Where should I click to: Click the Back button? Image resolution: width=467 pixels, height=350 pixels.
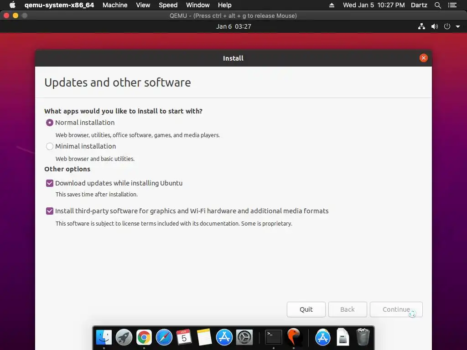tap(348, 309)
